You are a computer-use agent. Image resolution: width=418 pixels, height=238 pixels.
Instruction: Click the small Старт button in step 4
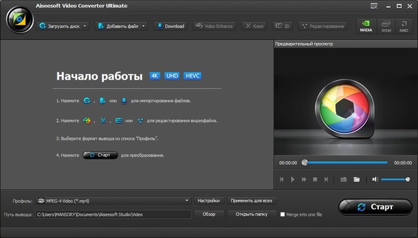[100, 155]
